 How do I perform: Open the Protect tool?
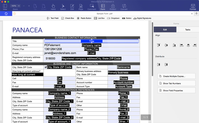click(x=113, y=7)
